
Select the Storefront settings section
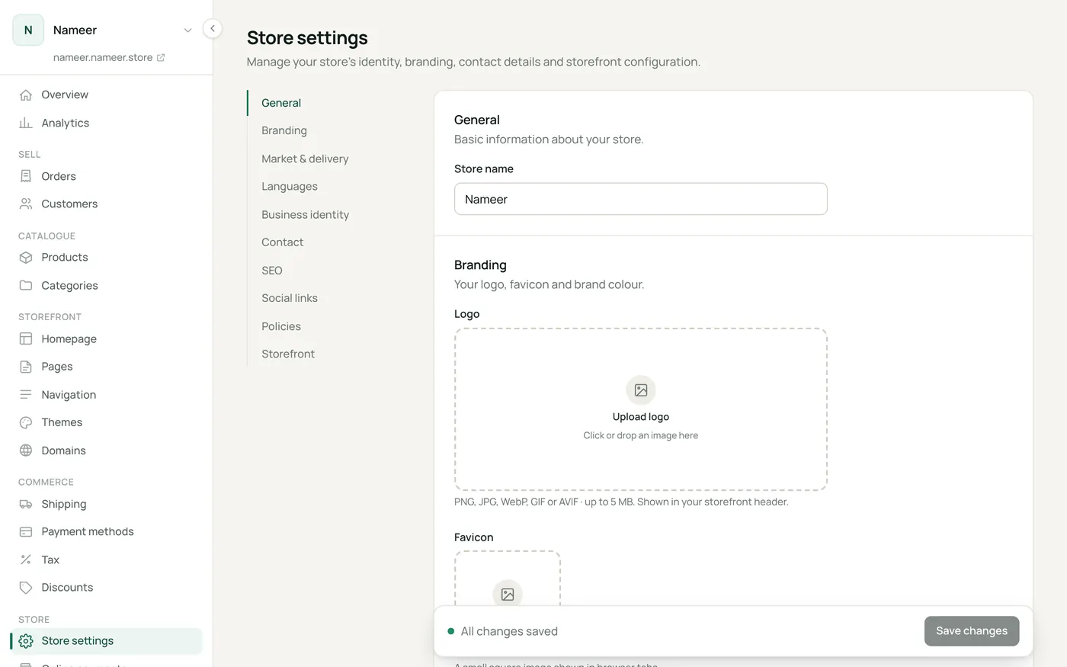[x=288, y=354]
